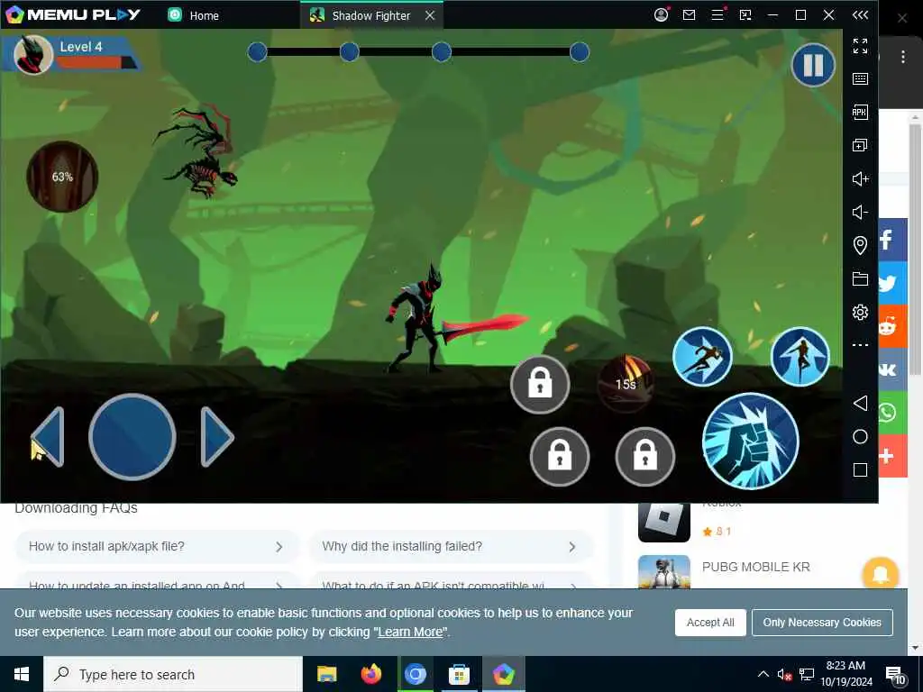Open the MEmu keyboard mapping icon
The height and width of the screenshot is (692, 923).
[860, 79]
